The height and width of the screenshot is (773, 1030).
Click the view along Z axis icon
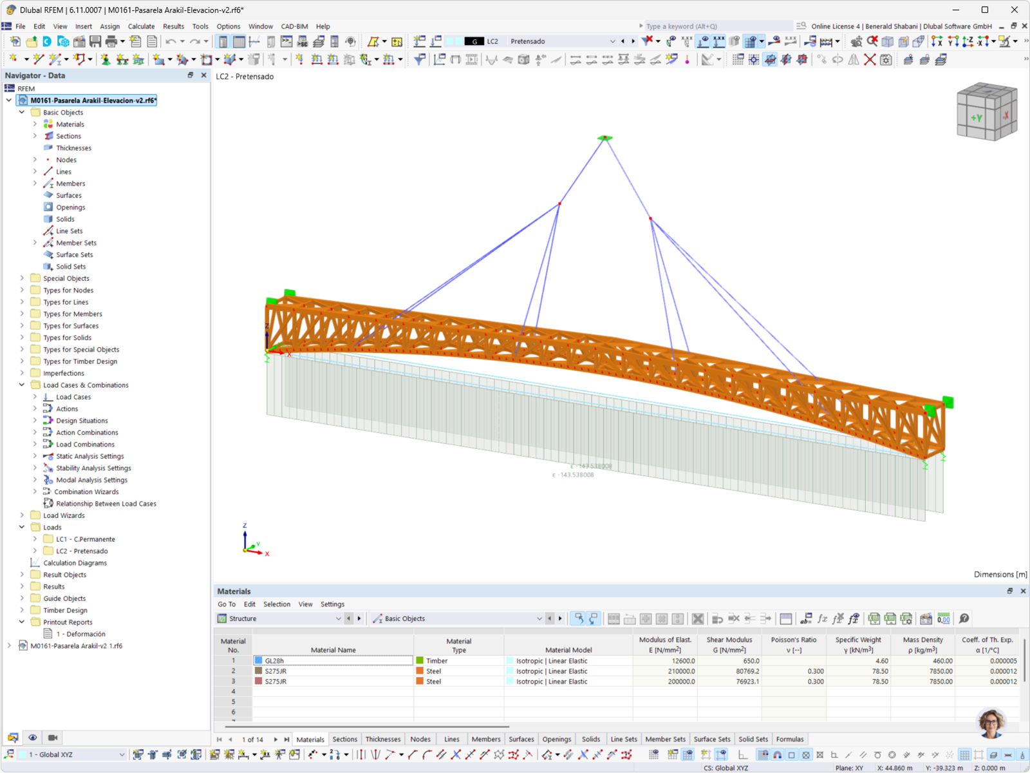(968, 41)
